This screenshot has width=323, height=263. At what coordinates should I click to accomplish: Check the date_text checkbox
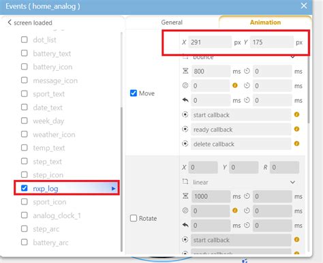(x=25, y=107)
